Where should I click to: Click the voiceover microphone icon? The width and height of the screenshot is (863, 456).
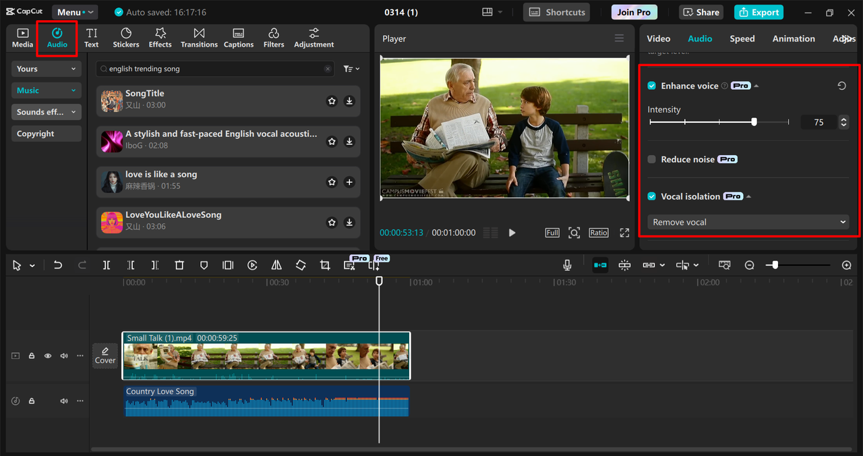pyautogui.click(x=567, y=264)
